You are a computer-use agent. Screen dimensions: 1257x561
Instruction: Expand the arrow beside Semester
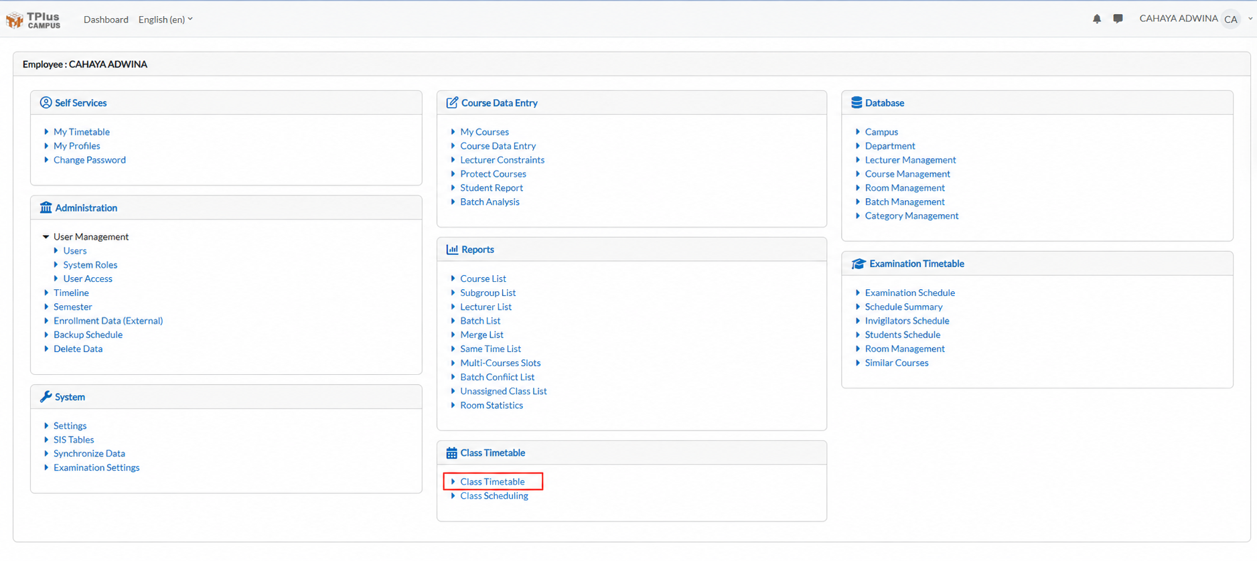click(46, 307)
